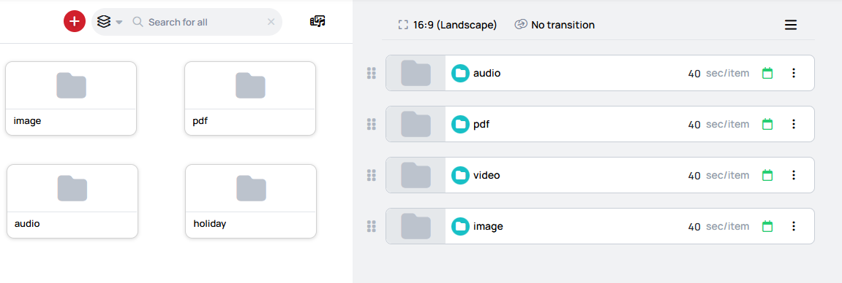Open the layers filter dropdown arrow
Viewport: 842px width, 283px height.
(119, 22)
